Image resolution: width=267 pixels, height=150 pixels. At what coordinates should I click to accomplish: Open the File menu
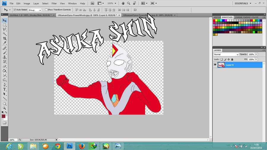(x=11, y=3)
